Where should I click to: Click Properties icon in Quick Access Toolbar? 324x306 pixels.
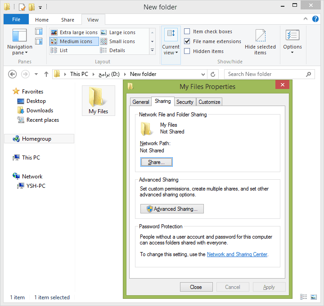tap(22, 7)
